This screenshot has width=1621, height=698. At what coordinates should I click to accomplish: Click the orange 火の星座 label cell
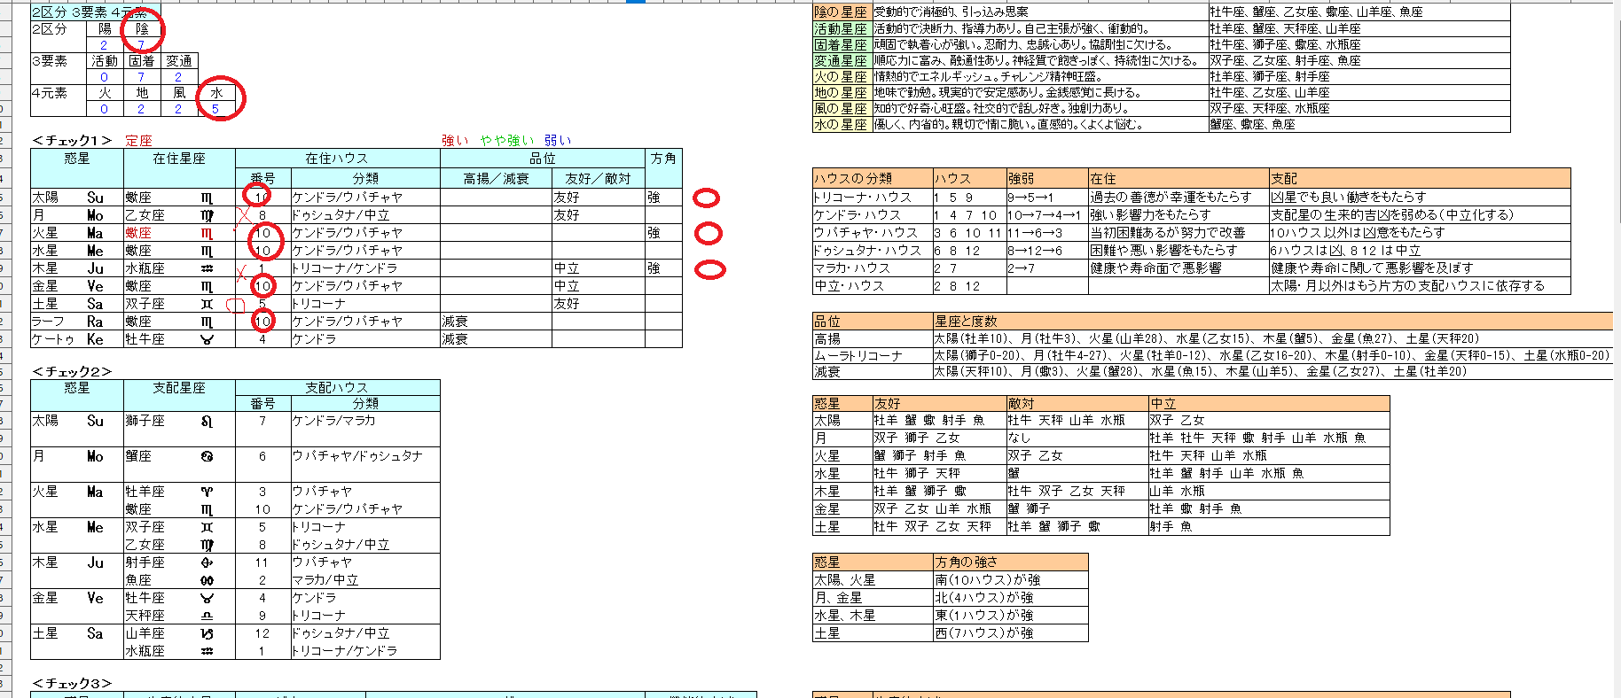click(842, 77)
